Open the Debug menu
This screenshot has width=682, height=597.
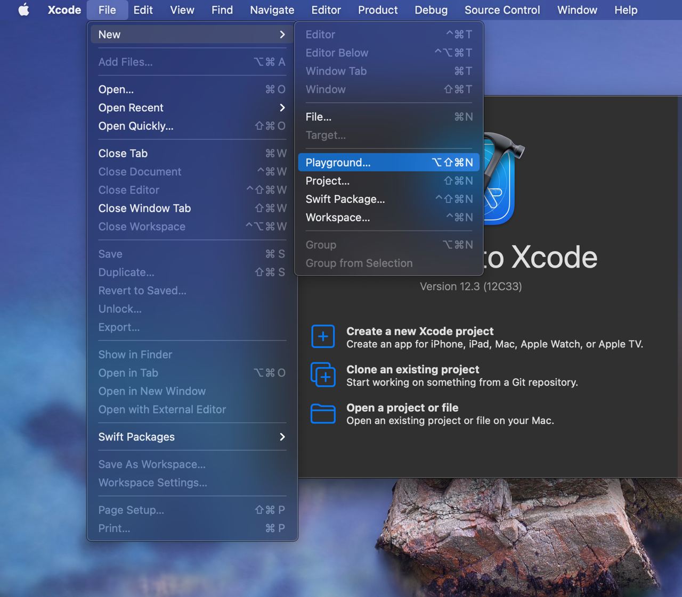coord(431,10)
